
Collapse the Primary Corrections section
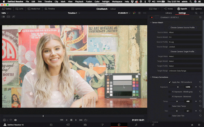pyautogui.click(x=151, y=77)
